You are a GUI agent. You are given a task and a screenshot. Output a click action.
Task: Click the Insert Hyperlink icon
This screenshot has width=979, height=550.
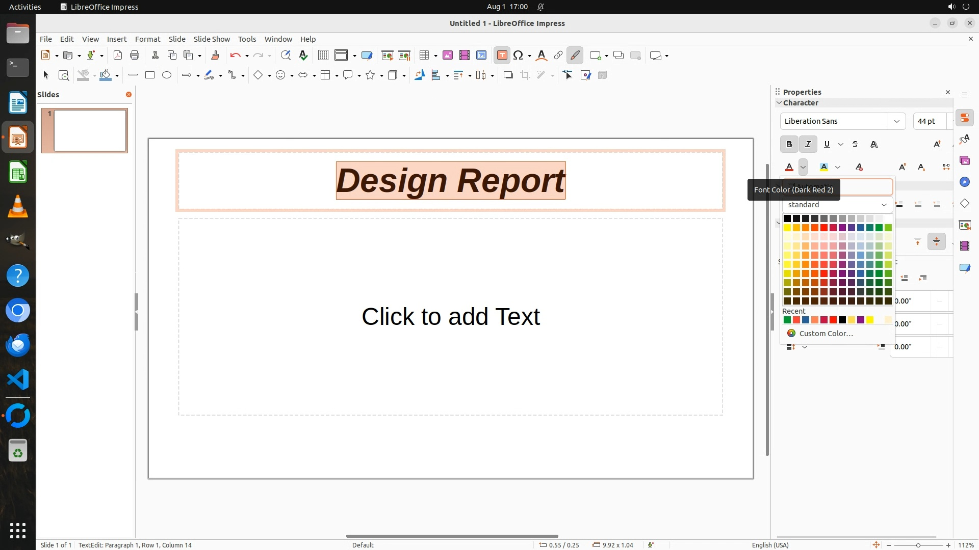558,56
